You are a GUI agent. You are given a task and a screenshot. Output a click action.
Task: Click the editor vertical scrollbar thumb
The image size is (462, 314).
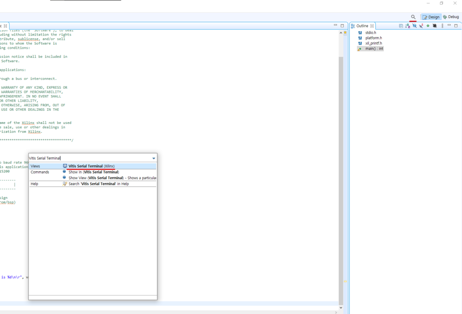(x=341, y=181)
